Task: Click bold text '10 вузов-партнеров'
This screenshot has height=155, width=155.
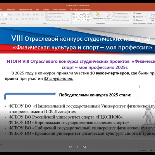Action: pyautogui.click(x=109, y=73)
